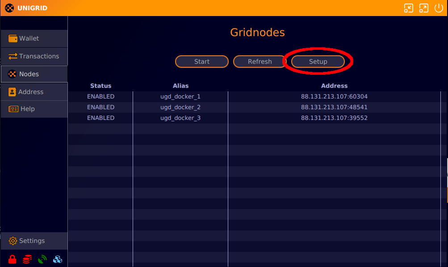Go to the Address section
Image resolution: width=448 pixels, height=267 pixels.
34,92
